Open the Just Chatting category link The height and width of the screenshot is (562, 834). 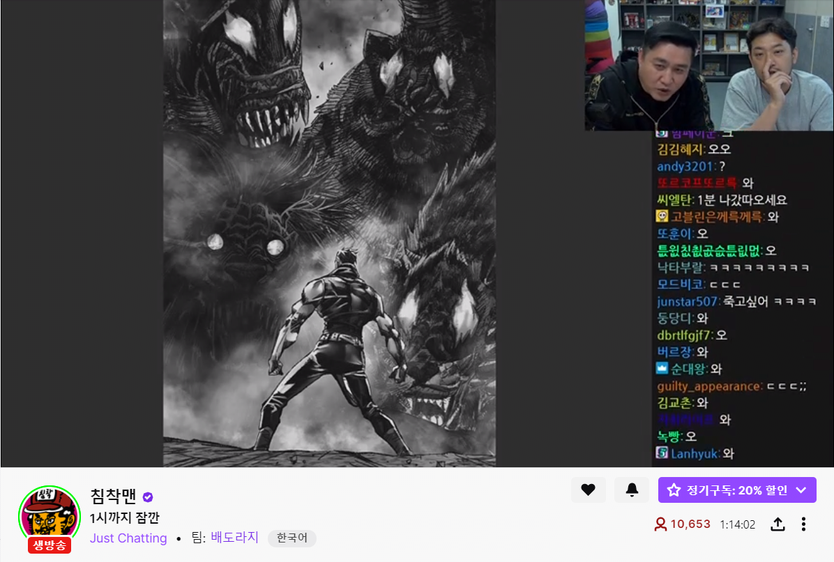[128, 538]
